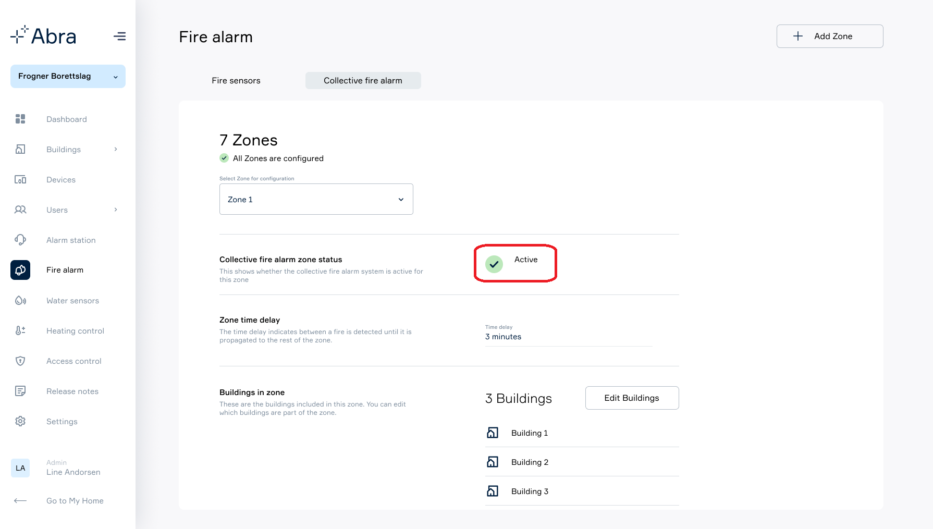Viewport: 933px width, 529px height.
Task: Open Alarm station headset icon
Action: click(x=20, y=240)
